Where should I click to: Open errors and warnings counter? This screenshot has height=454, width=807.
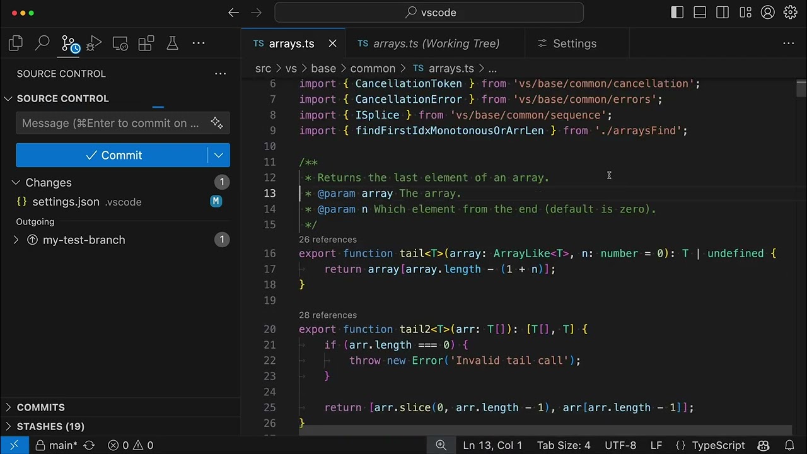click(x=131, y=445)
